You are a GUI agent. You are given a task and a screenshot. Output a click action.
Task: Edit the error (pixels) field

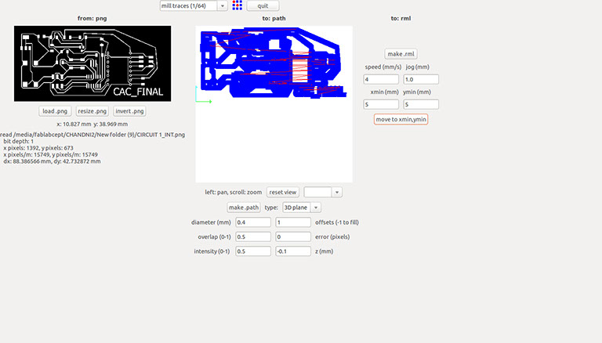point(293,237)
